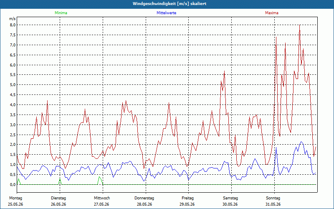Click the '6,0' y-axis value

[13, 65]
